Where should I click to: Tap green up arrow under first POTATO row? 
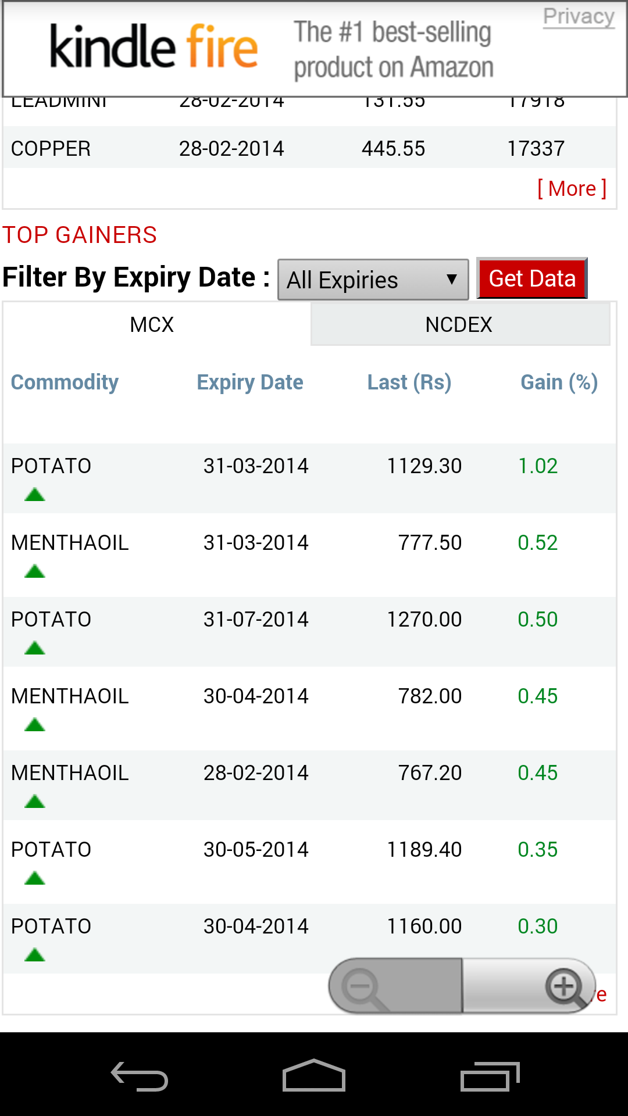tap(35, 495)
